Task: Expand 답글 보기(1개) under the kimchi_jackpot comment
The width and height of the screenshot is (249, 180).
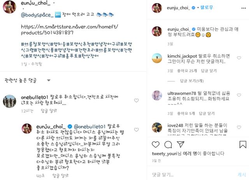Action: click(192, 81)
